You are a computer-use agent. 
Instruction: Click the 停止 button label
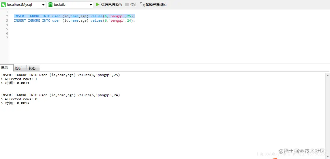point(134,5)
